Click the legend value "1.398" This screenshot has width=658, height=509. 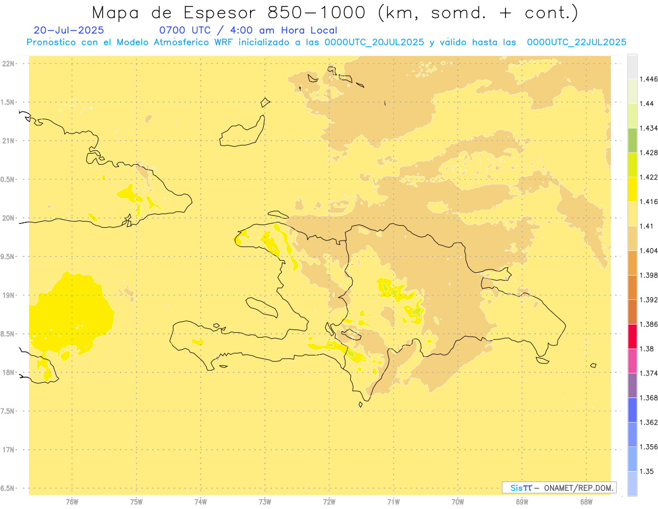tap(650, 275)
